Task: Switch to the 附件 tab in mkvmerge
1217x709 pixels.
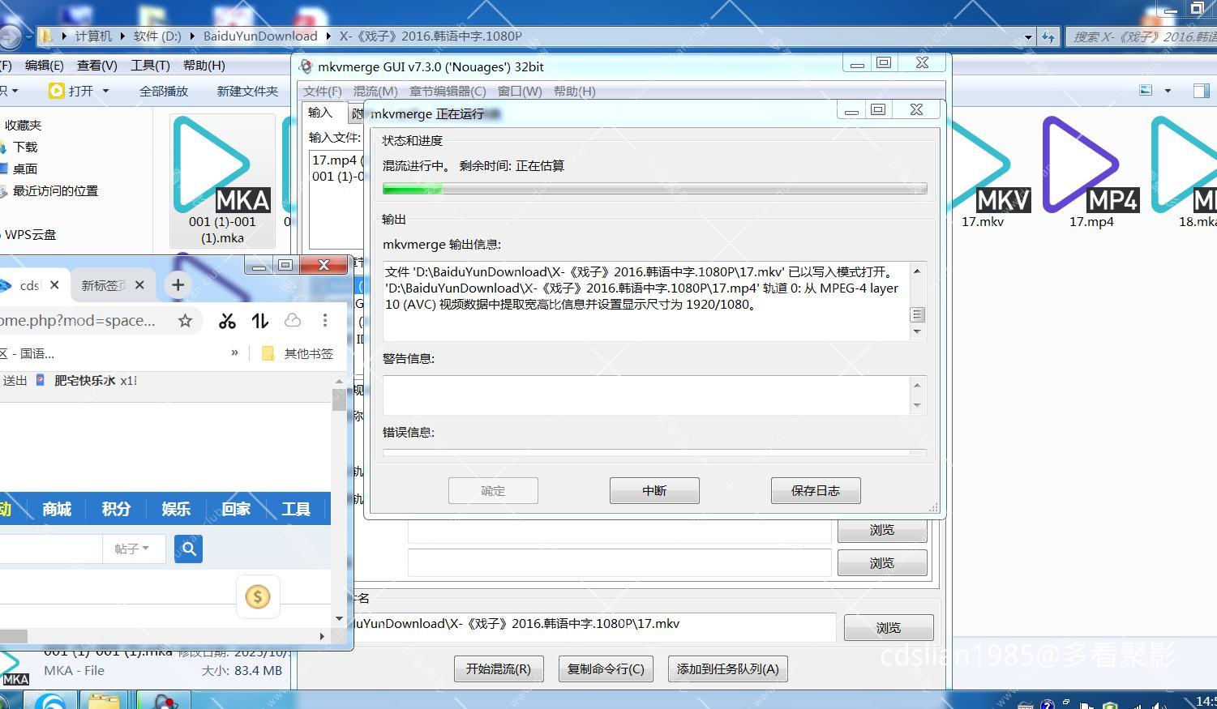Action: 359,113
